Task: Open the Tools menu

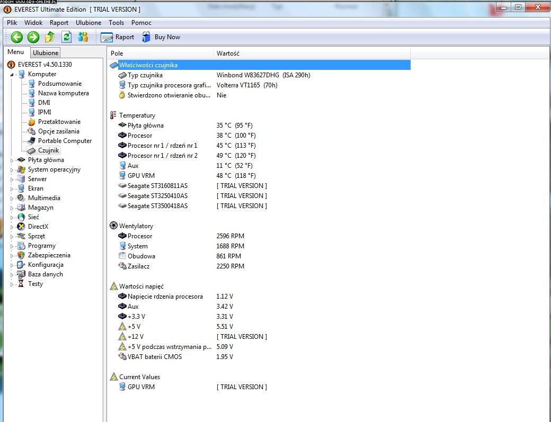Action: [117, 22]
